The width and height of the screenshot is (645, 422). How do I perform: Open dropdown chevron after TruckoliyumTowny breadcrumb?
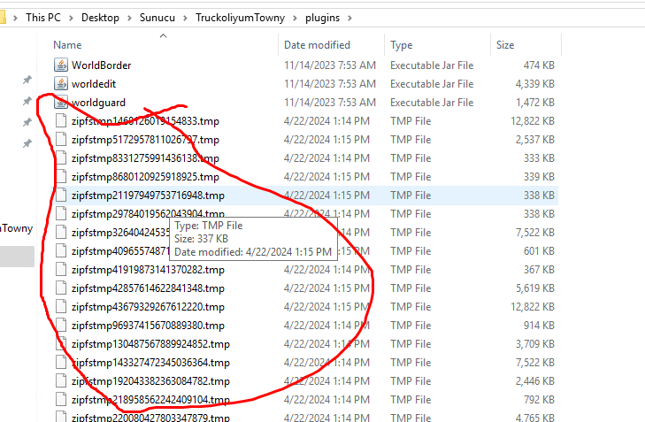pyautogui.click(x=295, y=18)
